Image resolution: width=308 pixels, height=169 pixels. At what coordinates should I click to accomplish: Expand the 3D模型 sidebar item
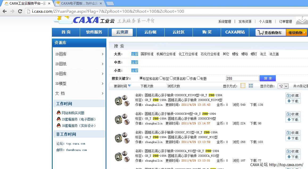point(79,84)
